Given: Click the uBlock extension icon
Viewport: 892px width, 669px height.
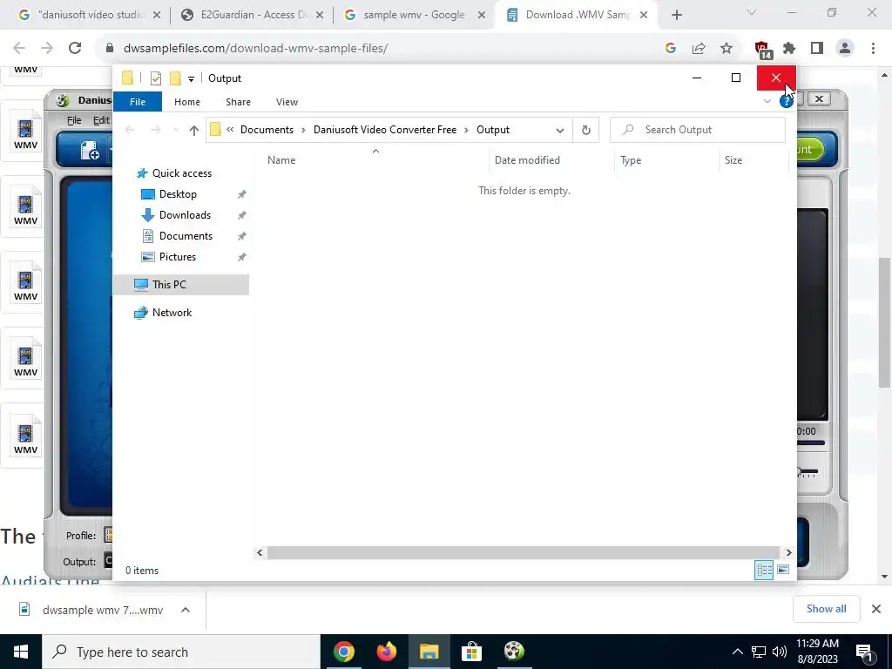Looking at the screenshot, I should tap(761, 50).
